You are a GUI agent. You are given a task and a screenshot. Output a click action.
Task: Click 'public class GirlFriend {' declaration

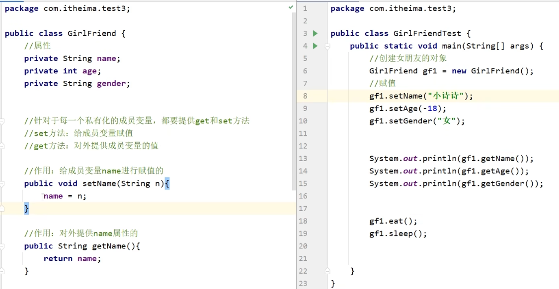click(x=65, y=33)
